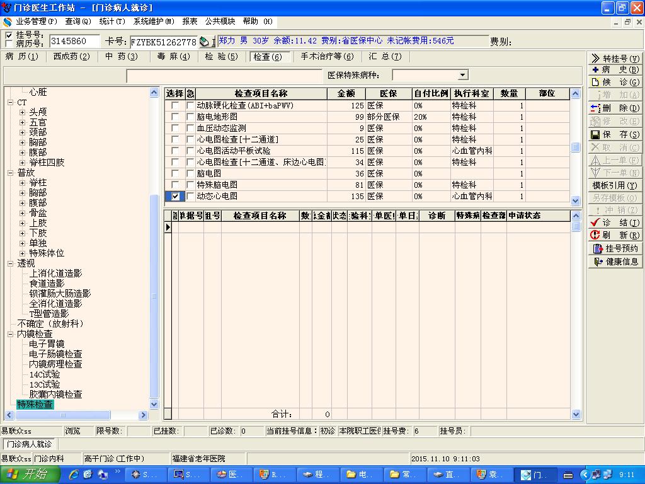Screen dimensions: 645x484
Task: Click the 候诊 waiting list icon
Action: 595,83
